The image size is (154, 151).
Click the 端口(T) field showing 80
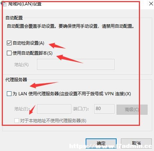point(104,109)
